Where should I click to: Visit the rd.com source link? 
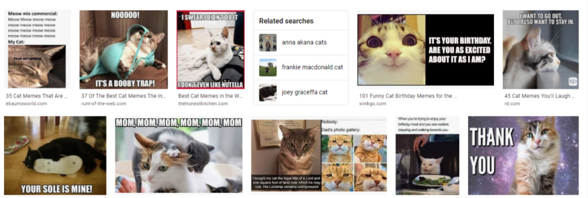point(512,104)
